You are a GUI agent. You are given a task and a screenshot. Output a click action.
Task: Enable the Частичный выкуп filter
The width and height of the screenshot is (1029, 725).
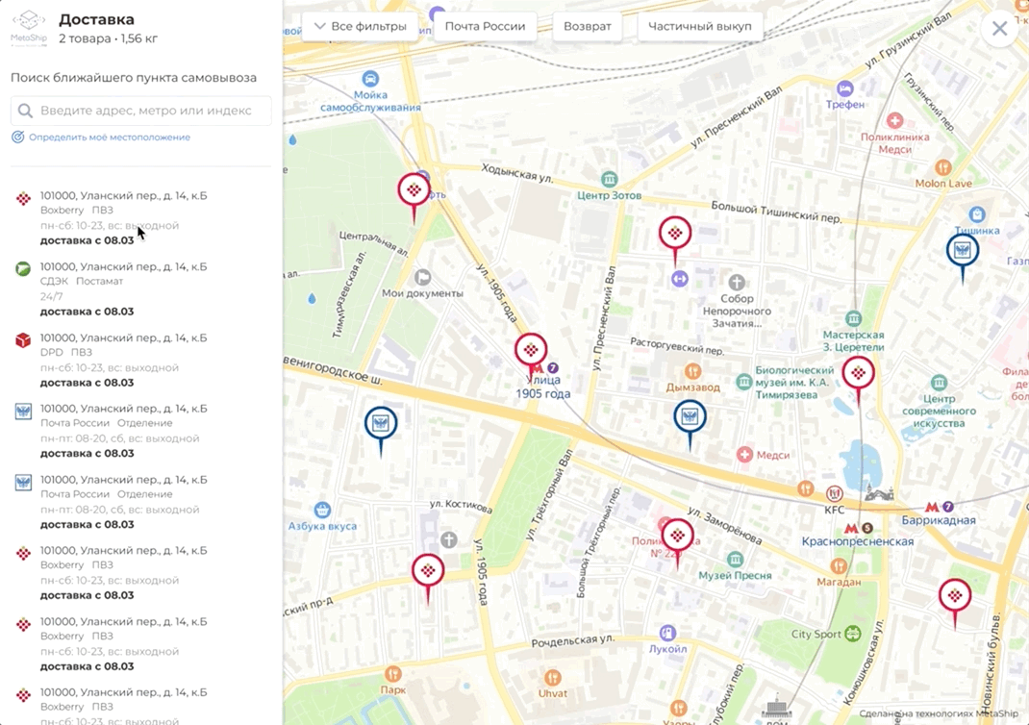(700, 26)
